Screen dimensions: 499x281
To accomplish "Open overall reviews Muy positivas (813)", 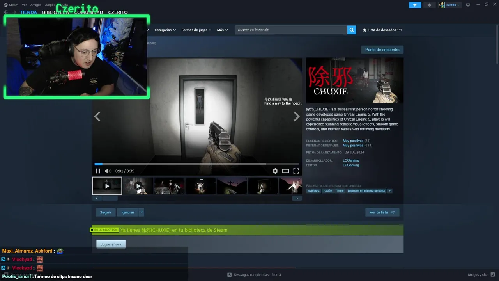I will (357, 145).
